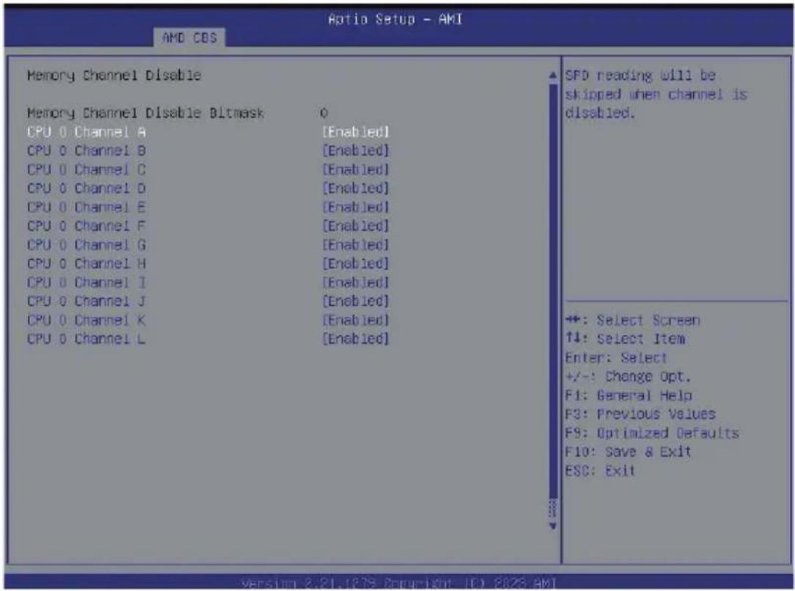795x591 pixels.
Task: Change CPU 0 Channel J Enabled value
Action: tap(356, 301)
